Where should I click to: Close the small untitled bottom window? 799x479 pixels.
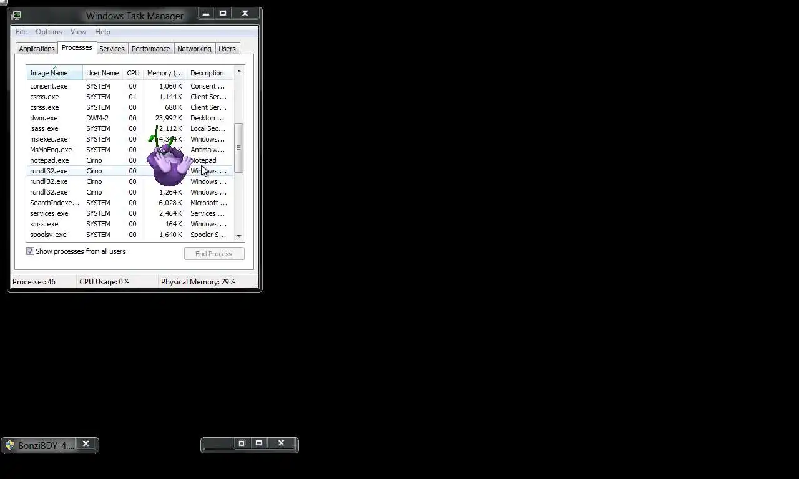[x=282, y=443]
